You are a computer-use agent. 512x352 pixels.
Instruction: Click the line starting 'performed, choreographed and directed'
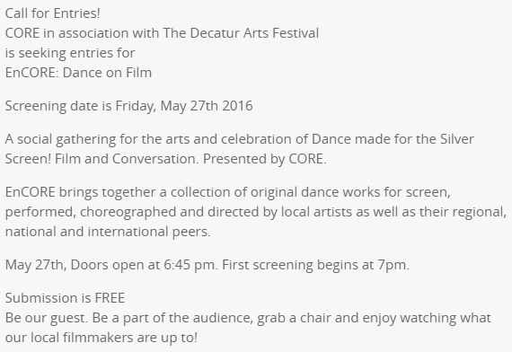pos(256,212)
